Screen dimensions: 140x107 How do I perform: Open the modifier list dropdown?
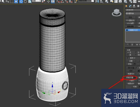[x=133, y=13]
